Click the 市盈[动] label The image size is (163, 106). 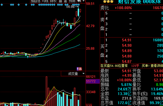(140, 98)
